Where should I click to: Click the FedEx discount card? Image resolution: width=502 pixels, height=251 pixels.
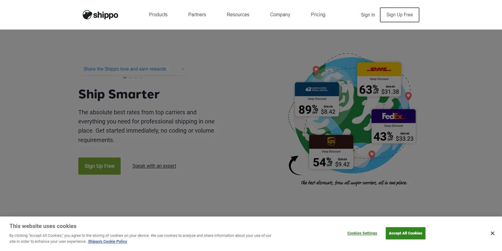click(394, 126)
